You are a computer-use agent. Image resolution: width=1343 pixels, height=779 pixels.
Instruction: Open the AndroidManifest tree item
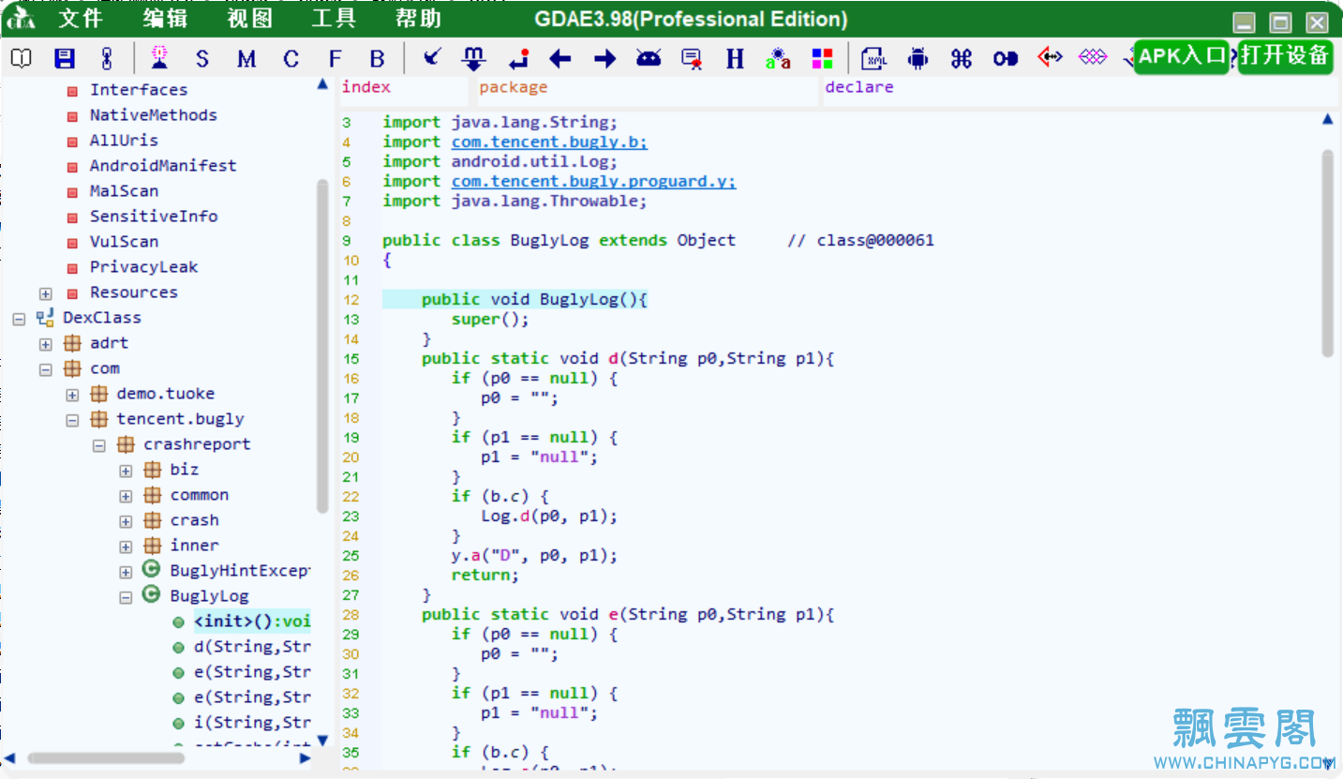(163, 166)
